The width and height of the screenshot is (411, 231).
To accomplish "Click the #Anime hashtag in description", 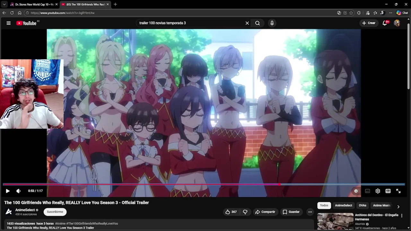I will point(60,224).
